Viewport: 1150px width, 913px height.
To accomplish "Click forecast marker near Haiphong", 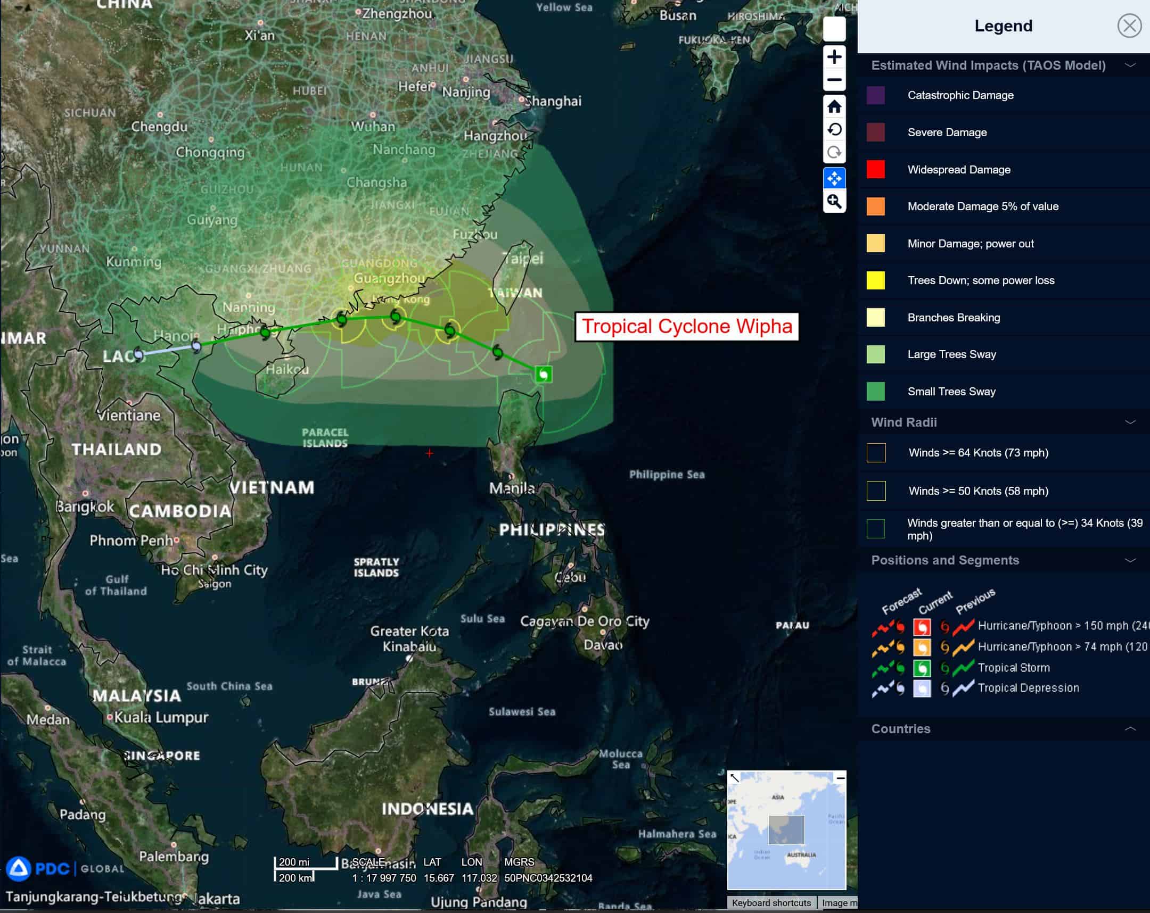I will 265,333.
